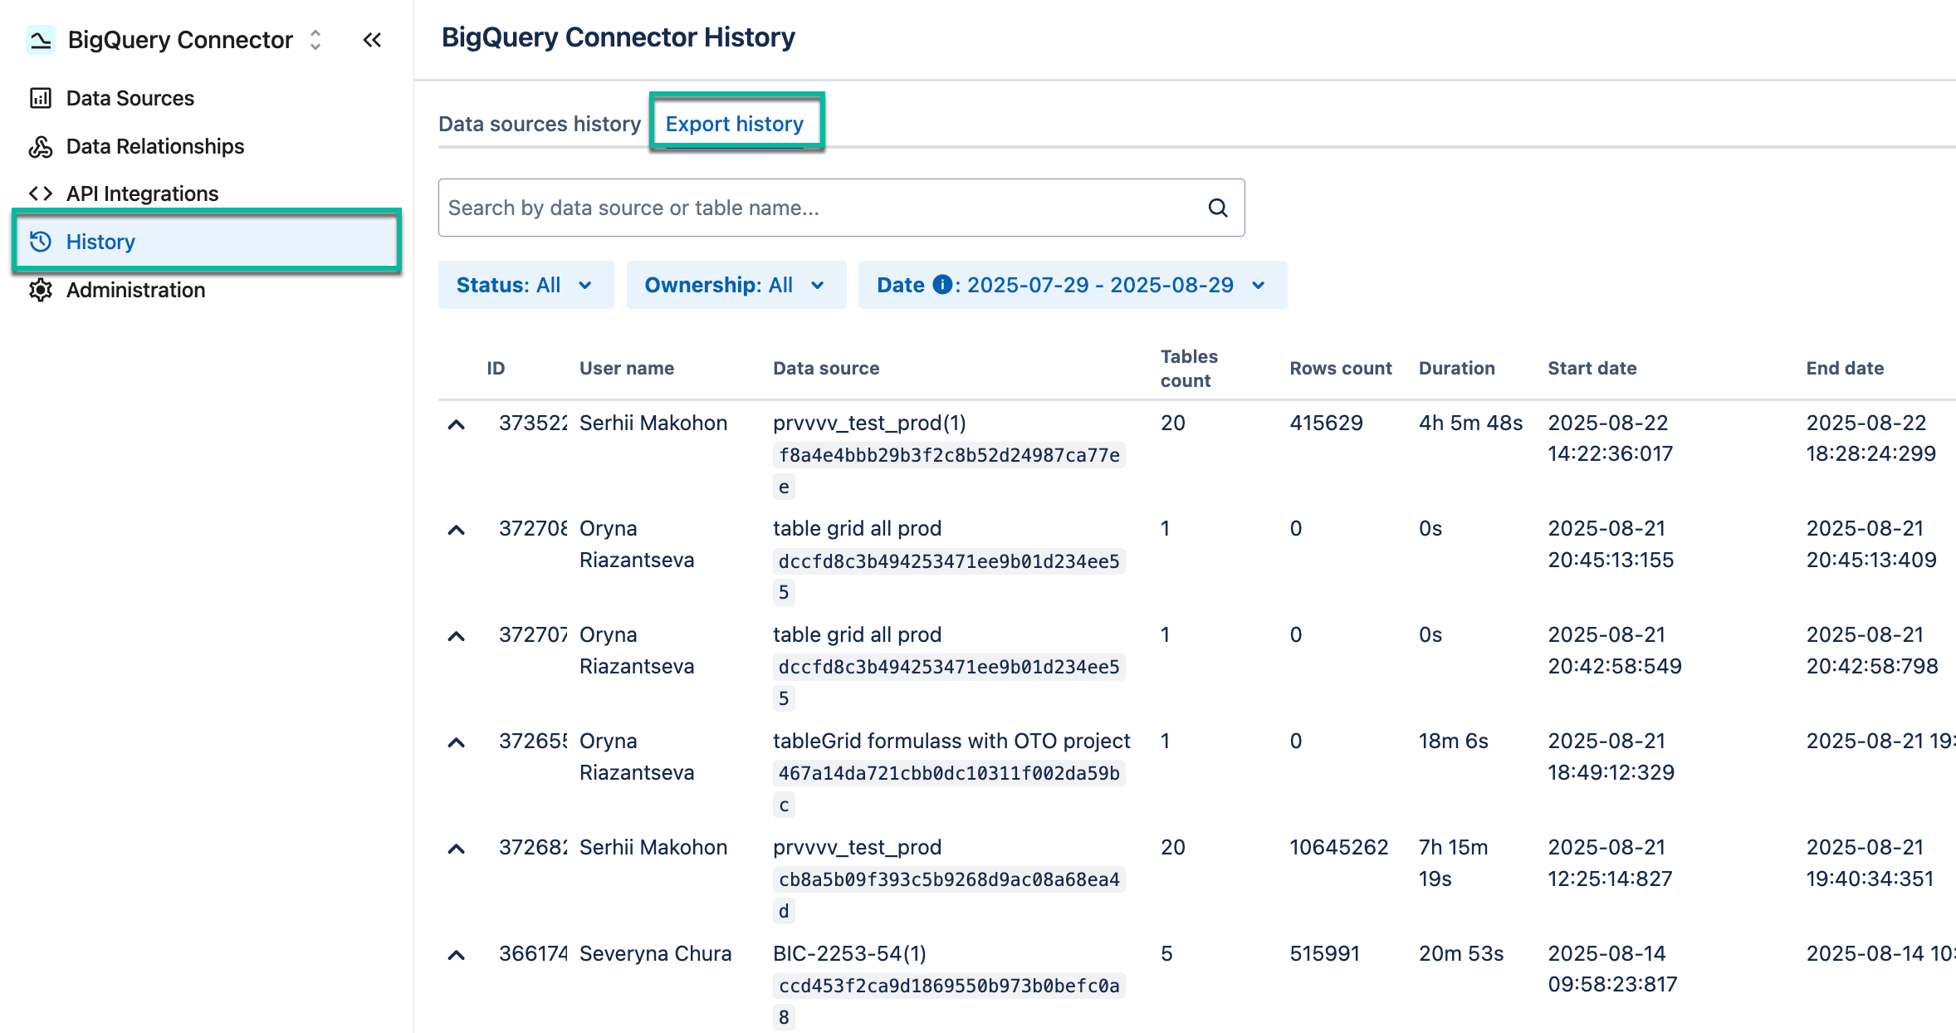Viewport: 1956px width, 1033px height.
Task: Collapse the sidebar with the double-chevron control
Action: (x=372, y=40)
